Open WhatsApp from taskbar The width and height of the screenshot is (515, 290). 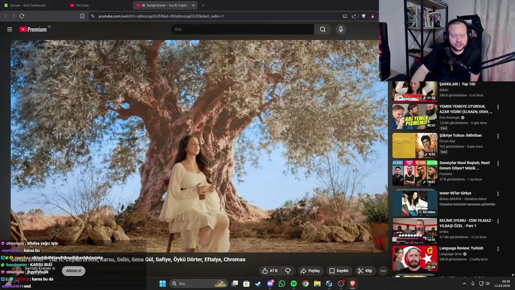click(282, 284)
